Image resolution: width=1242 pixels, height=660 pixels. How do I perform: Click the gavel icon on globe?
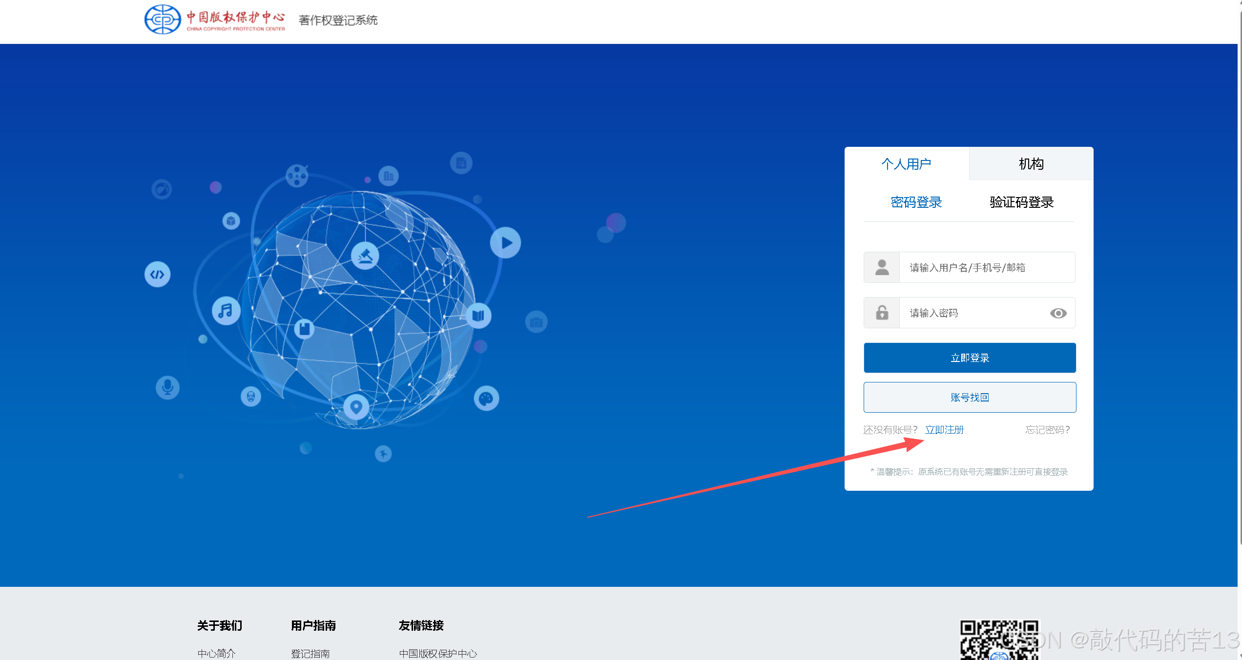point(365,256)
